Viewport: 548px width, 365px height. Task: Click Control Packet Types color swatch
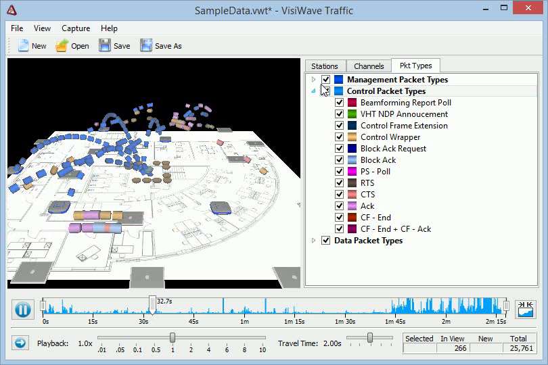tap(339, 91)
